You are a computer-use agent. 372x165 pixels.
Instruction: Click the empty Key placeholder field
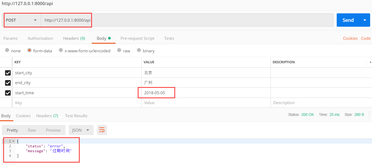[77, 103]
